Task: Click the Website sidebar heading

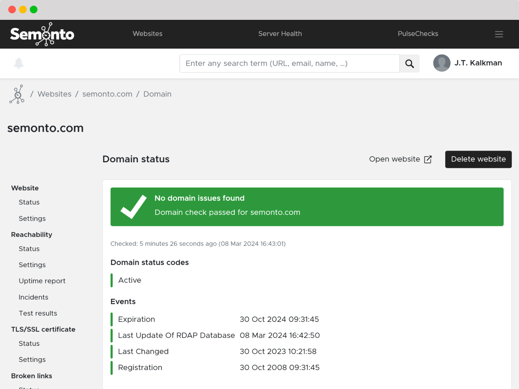Action: pyautogui.click(x=25, y=188)
